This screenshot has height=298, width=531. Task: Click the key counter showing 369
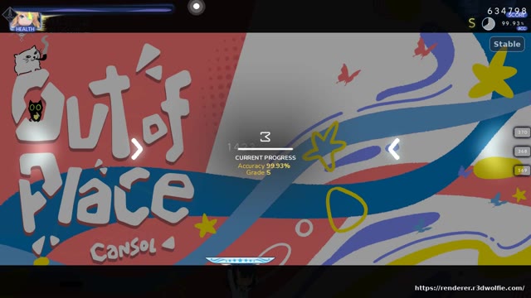(522, 171)
